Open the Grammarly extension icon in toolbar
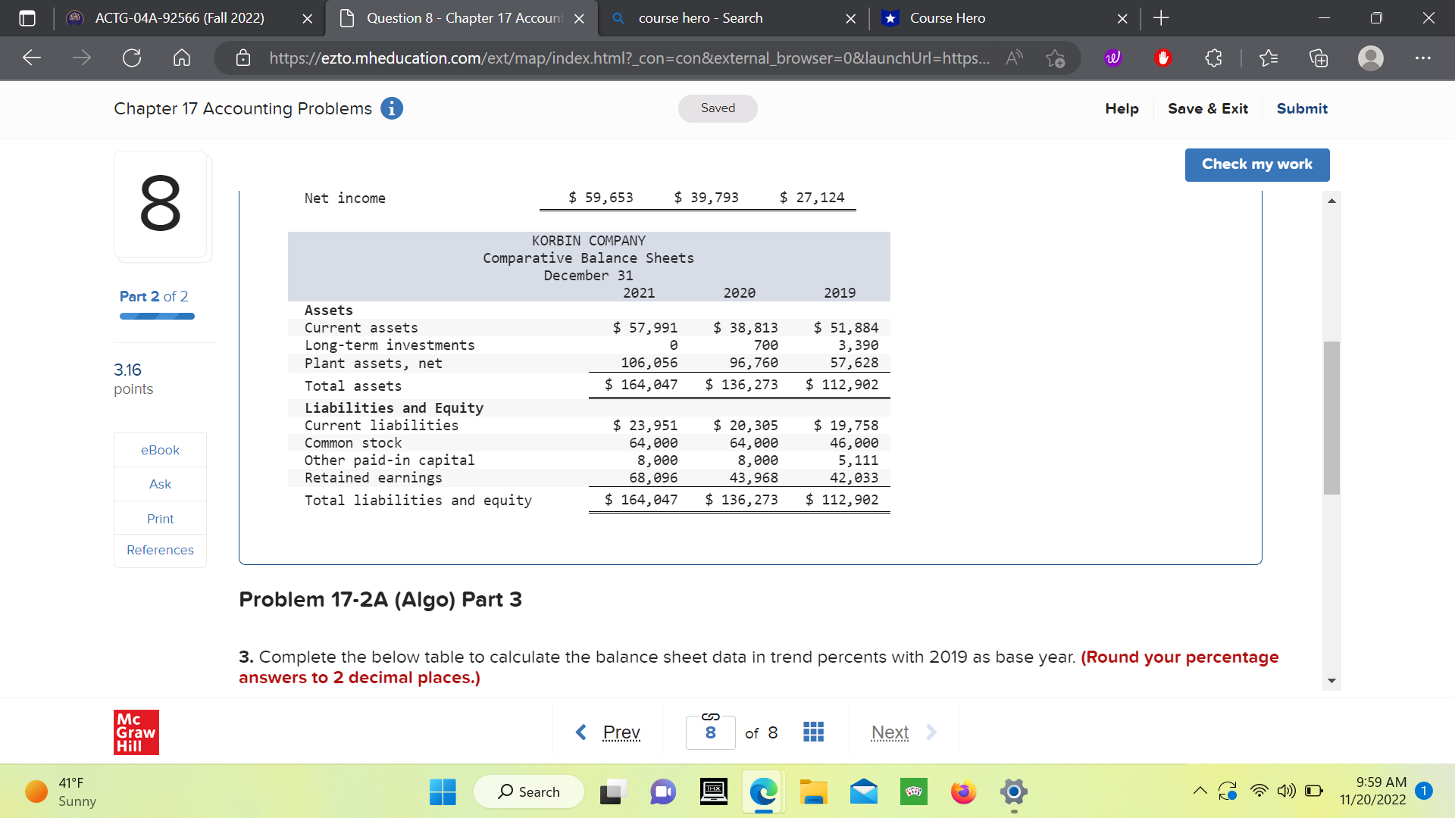 pyautogui.click(x=1112, y=58)
